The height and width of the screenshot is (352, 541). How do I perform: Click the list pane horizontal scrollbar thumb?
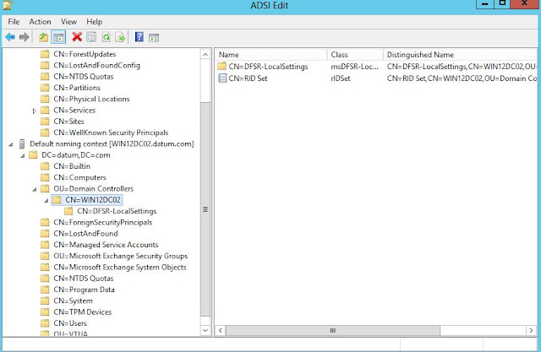point(333,330)
